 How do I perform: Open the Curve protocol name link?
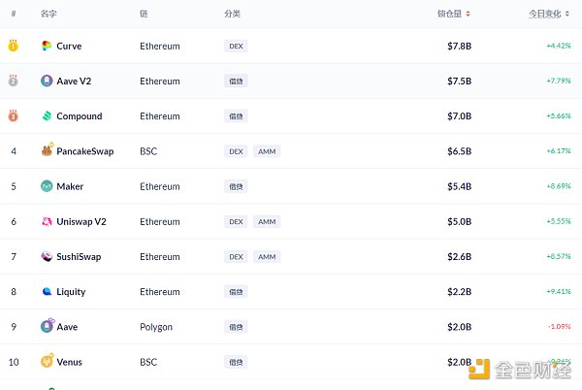69,46
